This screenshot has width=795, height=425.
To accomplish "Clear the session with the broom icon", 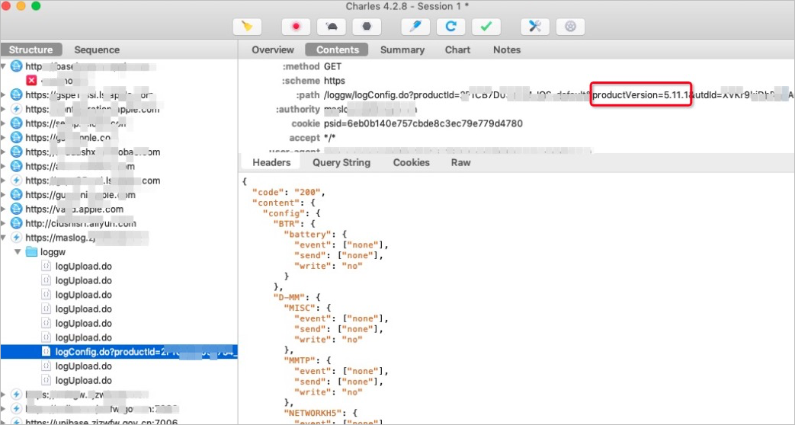I will pyautogui.click(x=248, y=27).
